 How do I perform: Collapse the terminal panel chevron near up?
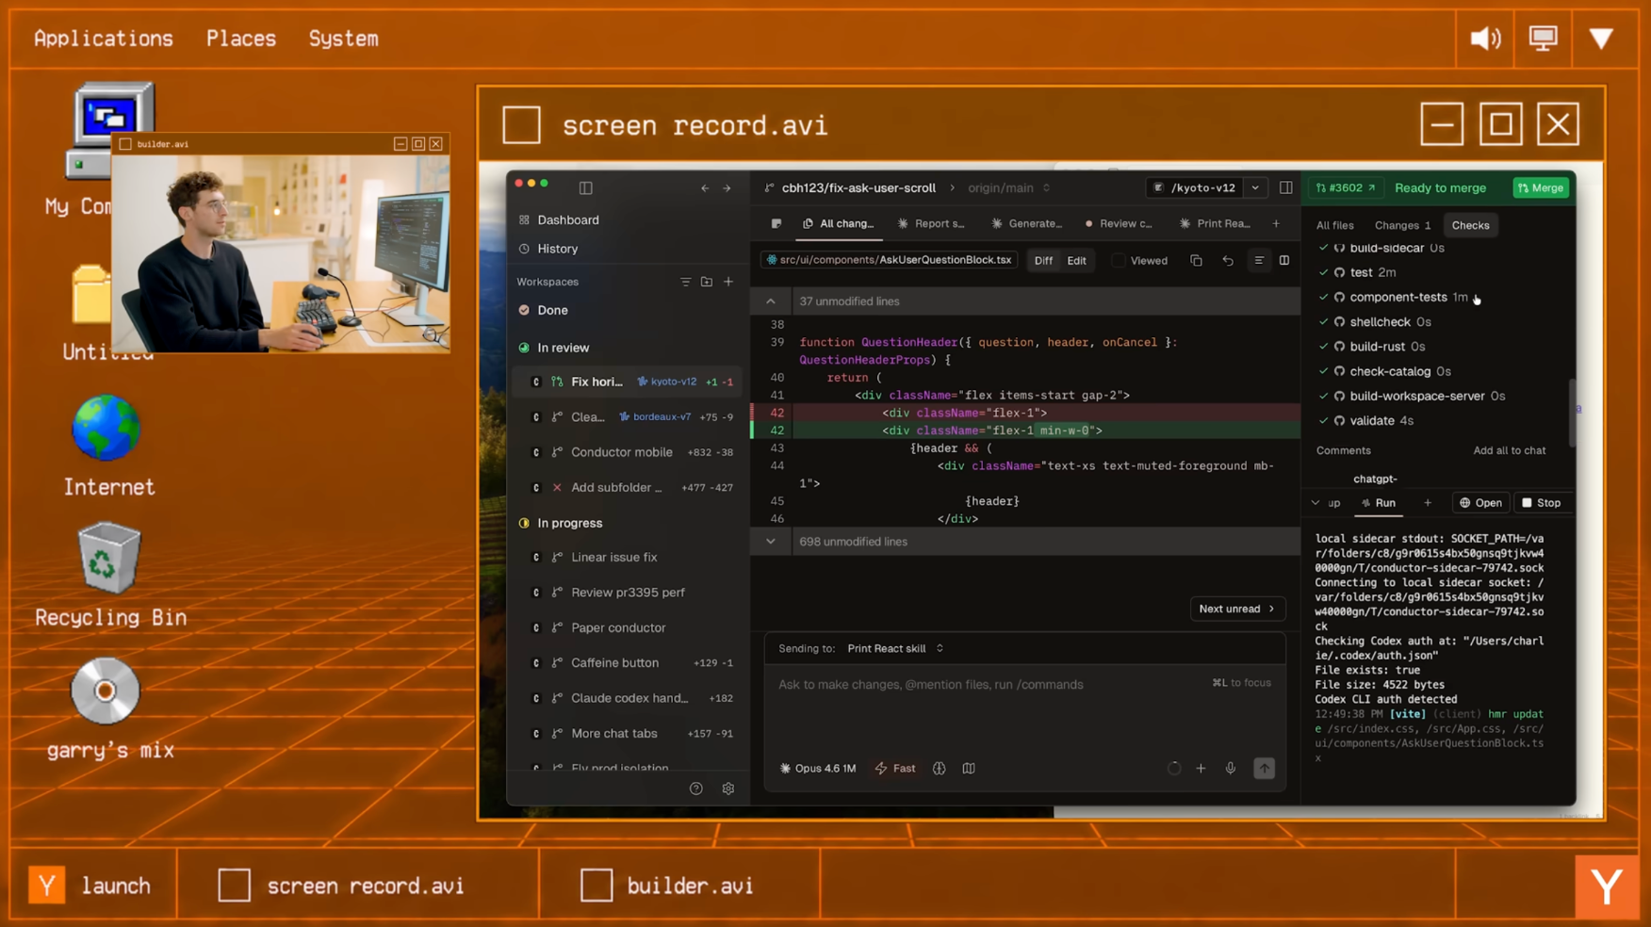1316,503
